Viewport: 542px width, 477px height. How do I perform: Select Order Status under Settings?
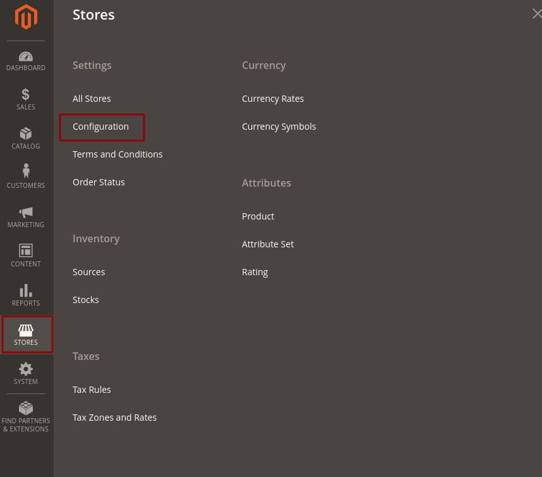(99, 182)
